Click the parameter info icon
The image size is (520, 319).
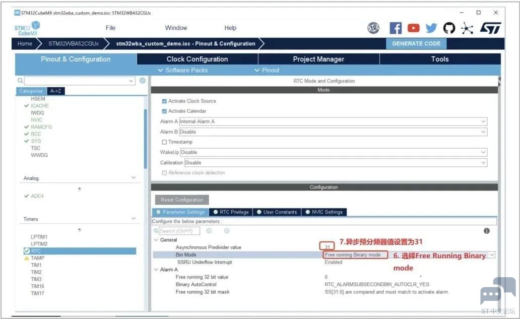click(487, 231)
